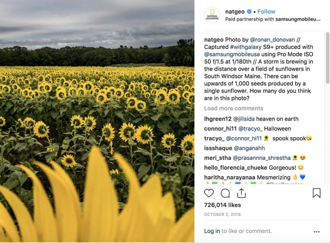The height and width of the screenshot is (243, 330).
Task: Visit @samsungmobileusa mentioned in the caption
Action: coord(232,54)
